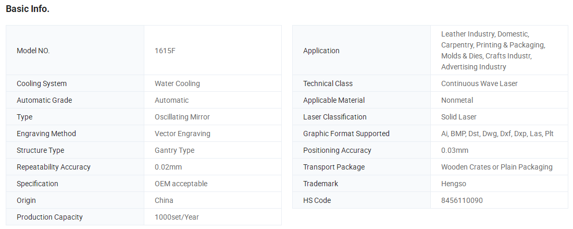Image resolution: width=573 pixels, height=229 pixels.
Task: Select the Oscillating Mirror type value
Action: [x=182, y=117]
